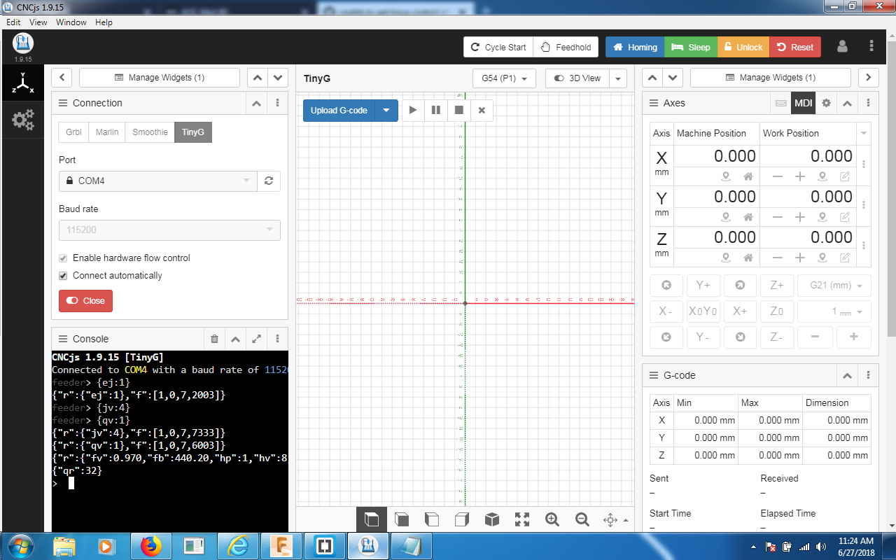896x560 pixels.
Task: Open the Axes widget settings gear
Action: pos(826,103)
